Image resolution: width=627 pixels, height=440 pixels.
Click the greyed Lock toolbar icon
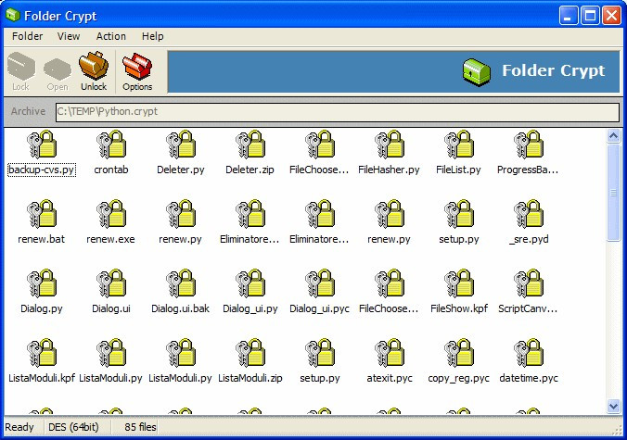(x=20, y=71)
